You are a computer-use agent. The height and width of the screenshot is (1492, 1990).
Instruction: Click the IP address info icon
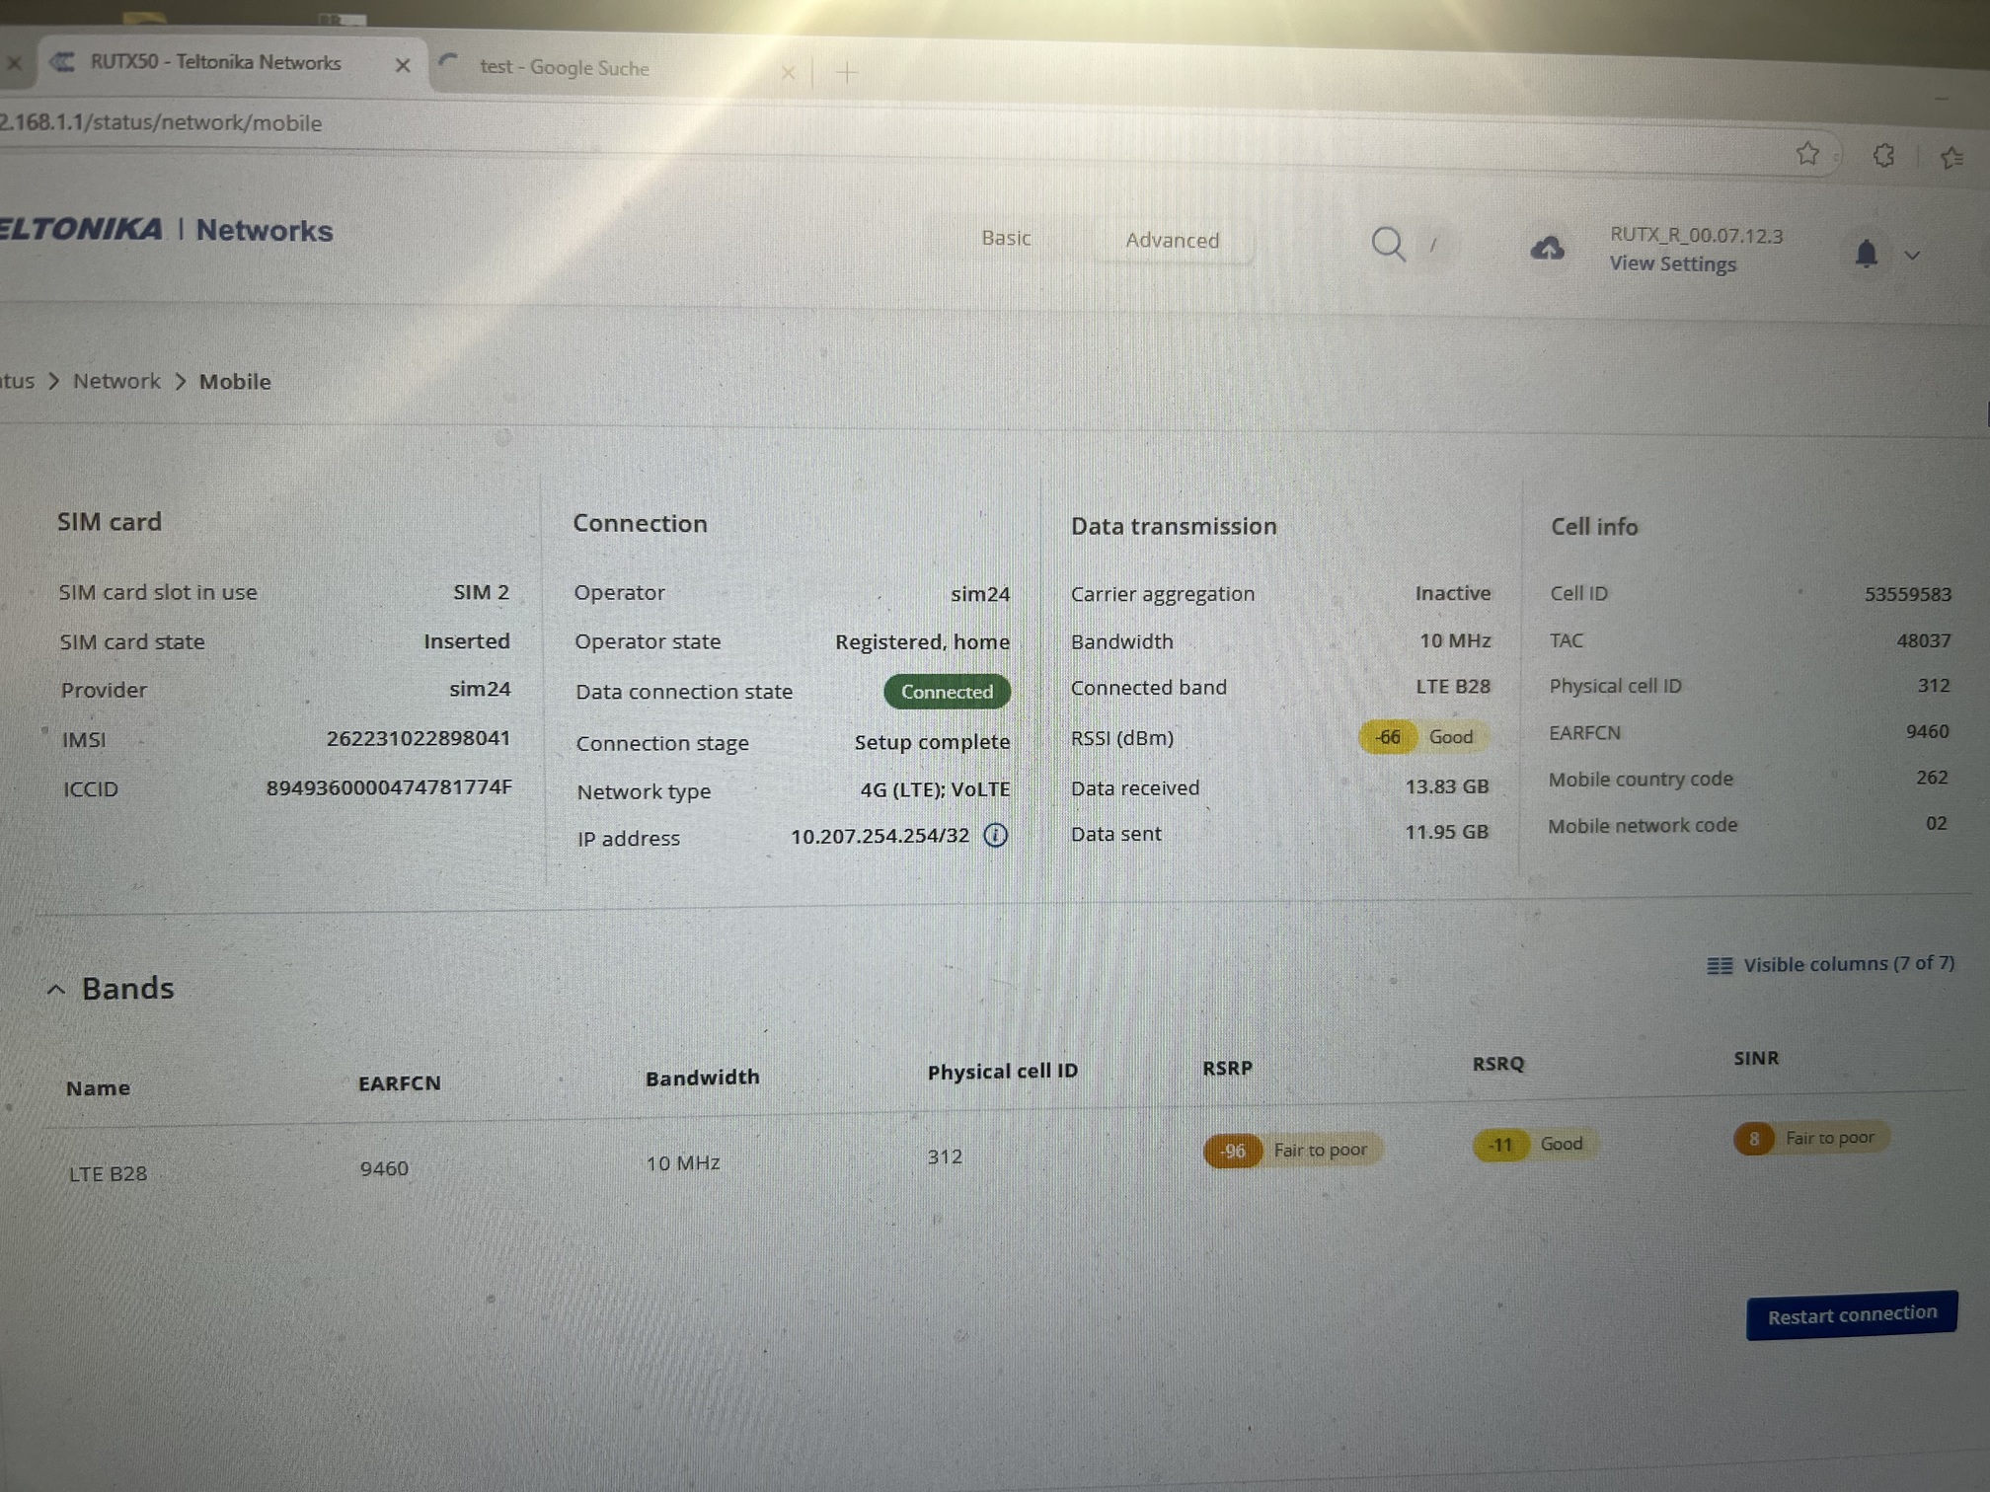(x=995, y=836)
